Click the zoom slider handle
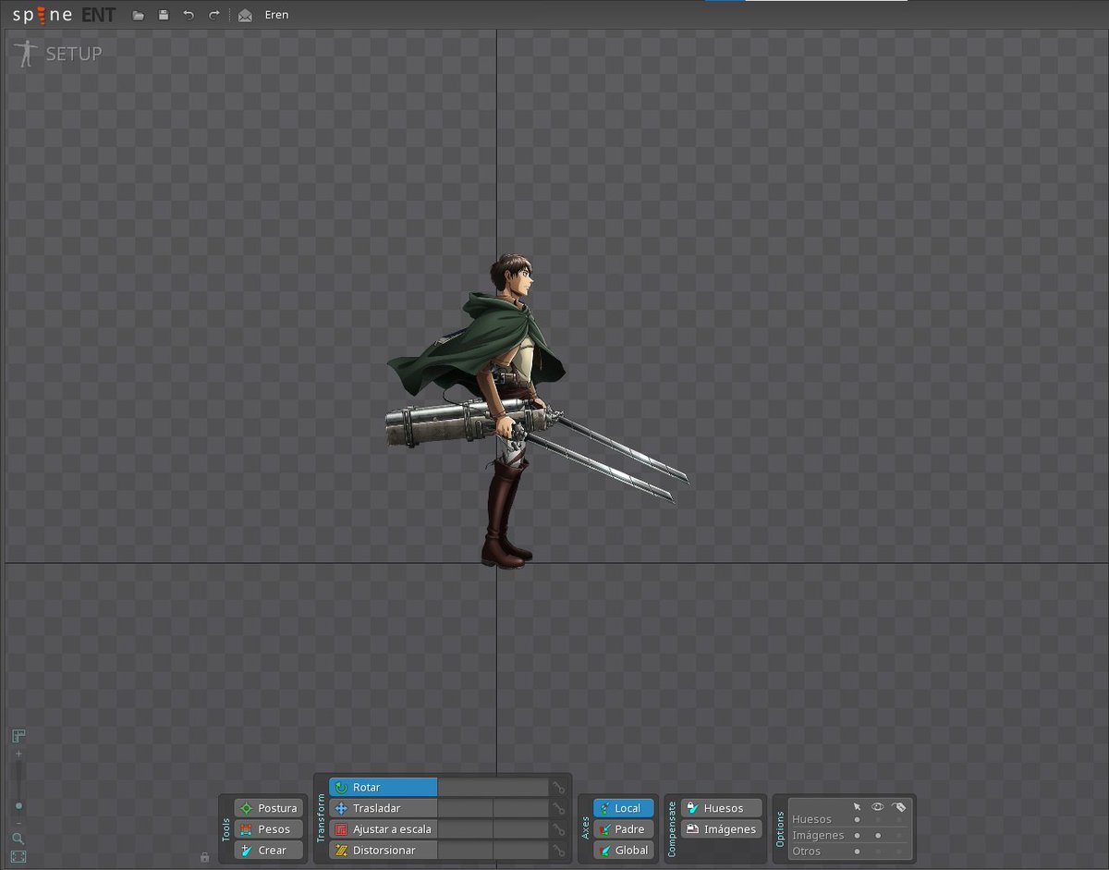This screenshot has width=1109, height=870. 18,805
